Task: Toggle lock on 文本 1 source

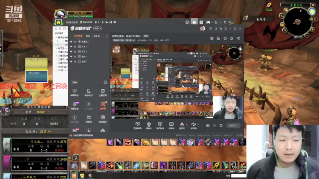Action: [75, 47]
